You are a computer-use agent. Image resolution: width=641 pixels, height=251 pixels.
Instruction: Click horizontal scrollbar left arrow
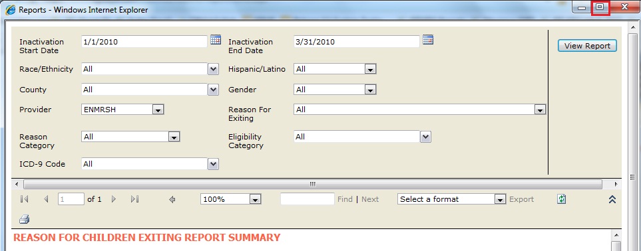[x=17, y=185]
